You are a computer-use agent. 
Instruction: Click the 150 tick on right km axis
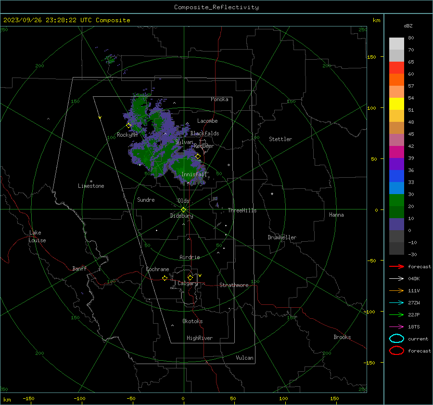372,57
